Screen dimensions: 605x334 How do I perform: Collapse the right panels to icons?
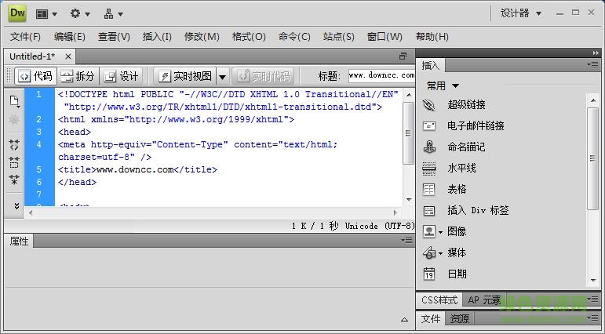[x=596, y=53]
